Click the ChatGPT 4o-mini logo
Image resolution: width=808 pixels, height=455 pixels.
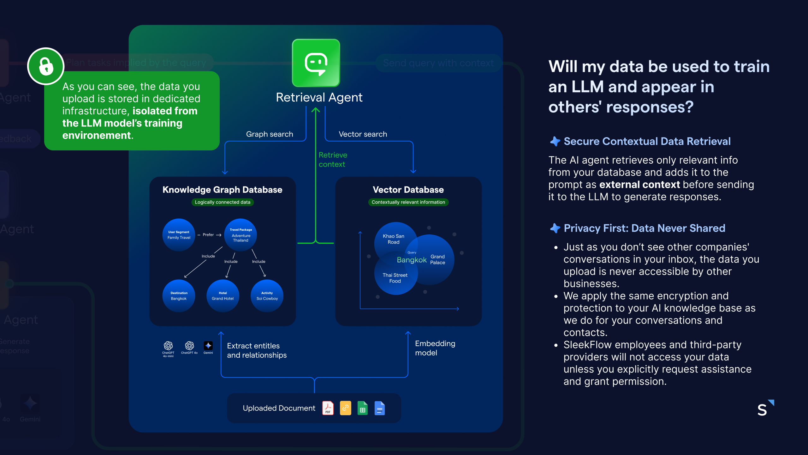[168, 345]
